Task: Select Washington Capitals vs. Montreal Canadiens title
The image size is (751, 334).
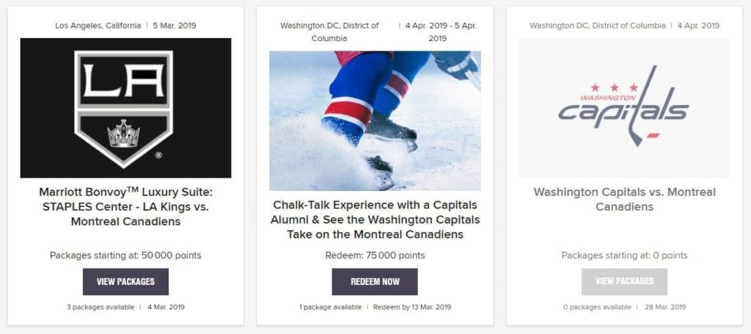Action: [x=624, y=199]
